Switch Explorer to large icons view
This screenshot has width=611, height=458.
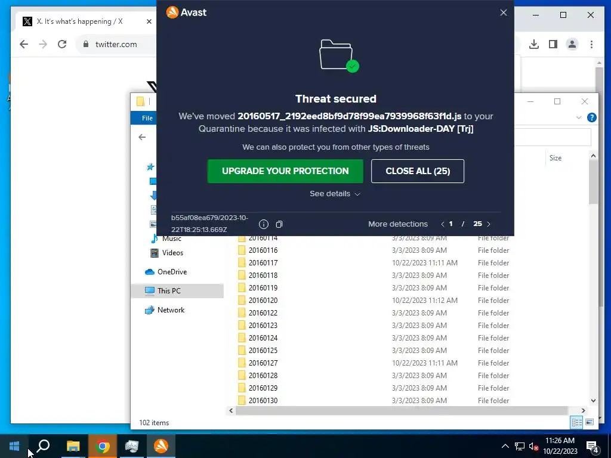pos(590,422)
